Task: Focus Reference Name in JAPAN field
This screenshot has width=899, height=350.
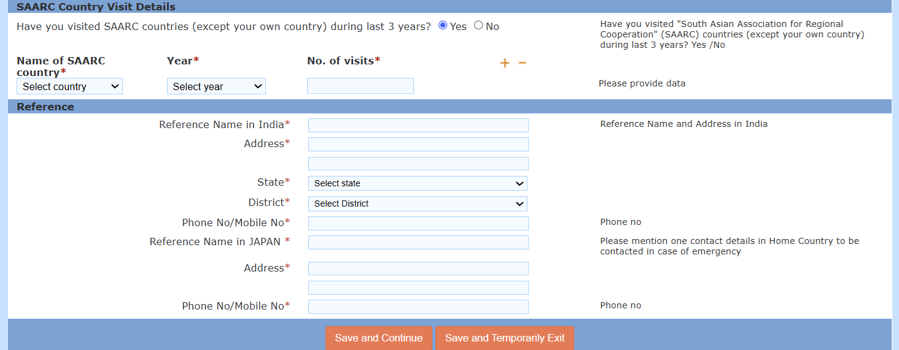Action: [x=418, y=243]
